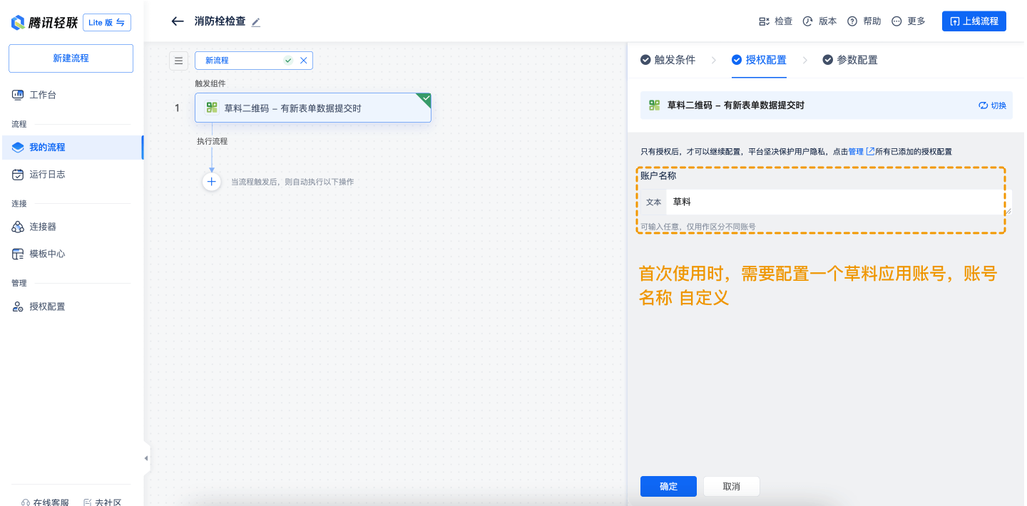Open 更多 options
Image resolution: width=1027 pixels, height=506 pixels.
tap(908, 21)
